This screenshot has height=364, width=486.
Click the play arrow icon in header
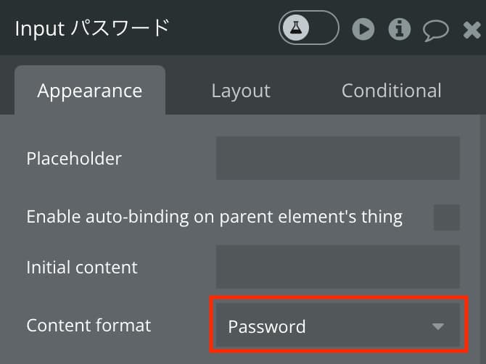pos(363,29)
